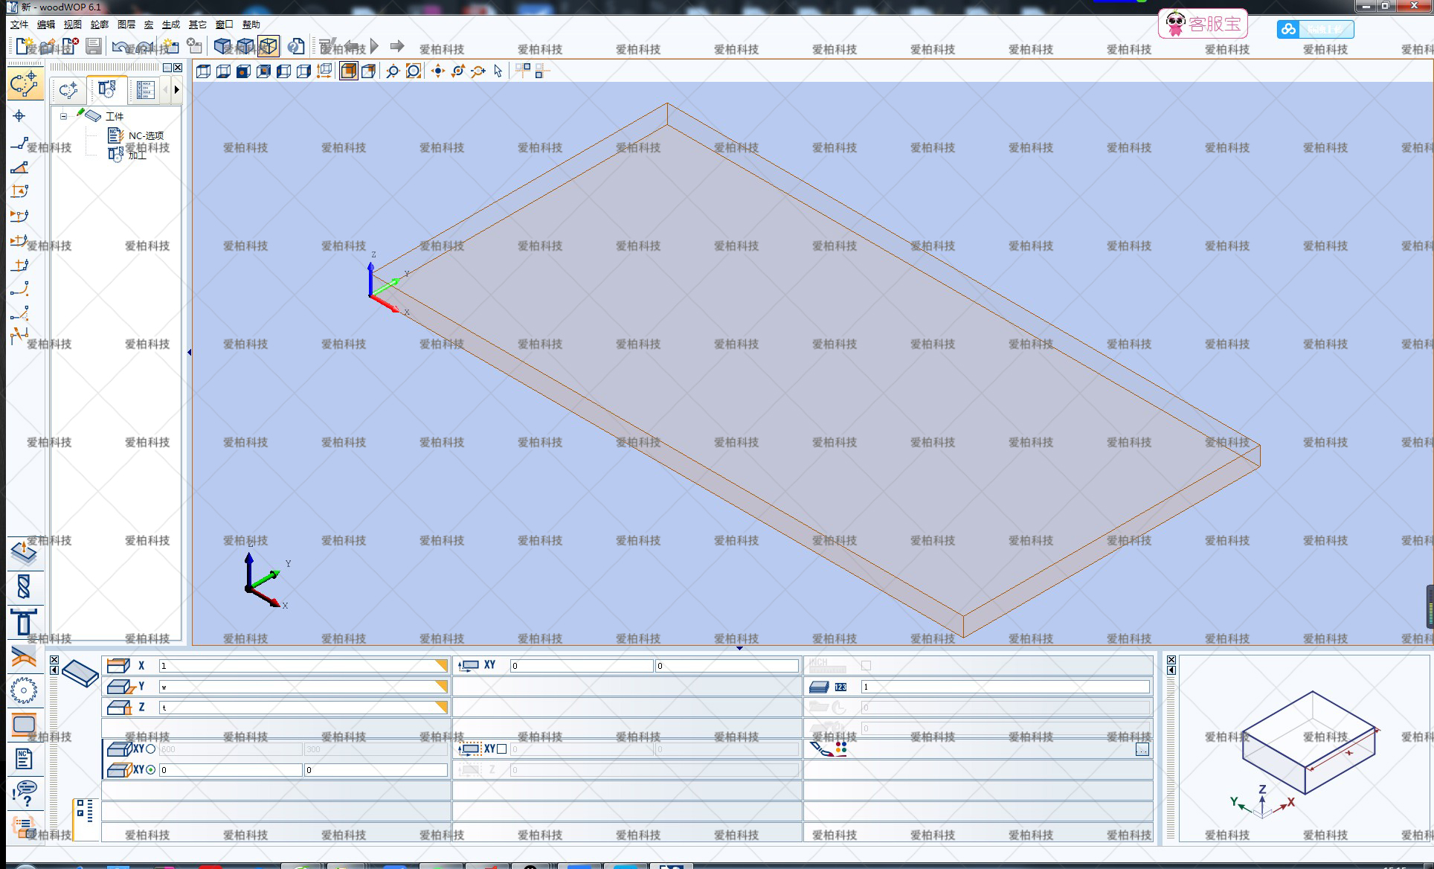The height and width of the screenshot is (869, 1434).
Task: Select the NC-选项 tree item
Action: click(x=145, y=135)
